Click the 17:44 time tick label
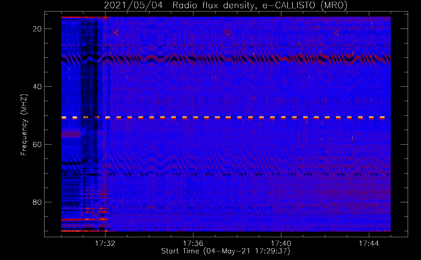This screenshot has width=421, height=260. point(369,244)
